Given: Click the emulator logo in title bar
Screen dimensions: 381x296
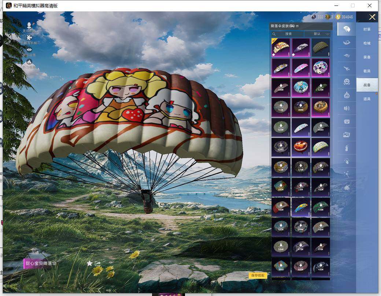Looking at the screenshot, I should tap(9, 6).
